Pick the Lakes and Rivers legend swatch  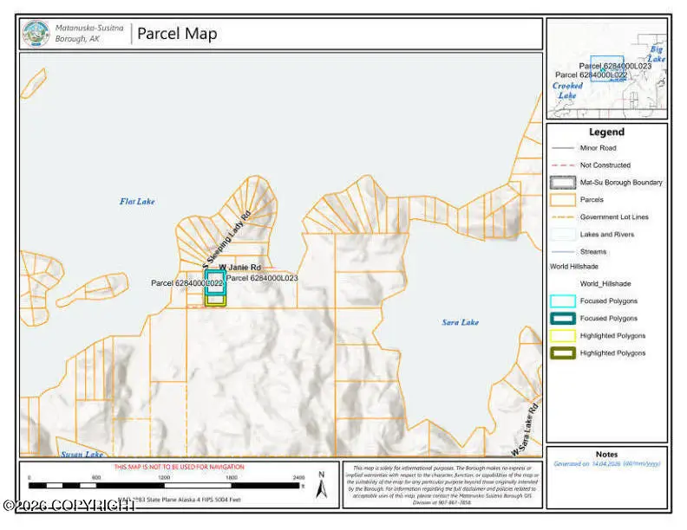pos(562,235)
